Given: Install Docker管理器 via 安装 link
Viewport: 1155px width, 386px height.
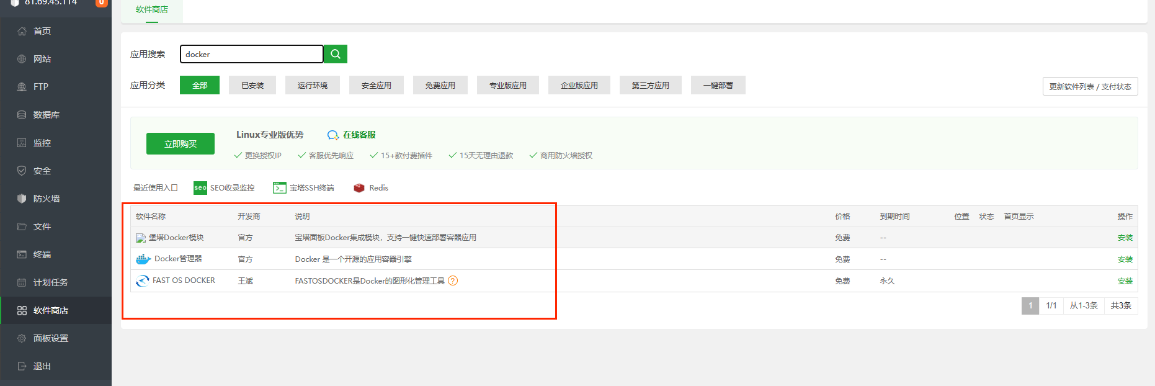Looking at the screenshot, I should point(1125,259).
